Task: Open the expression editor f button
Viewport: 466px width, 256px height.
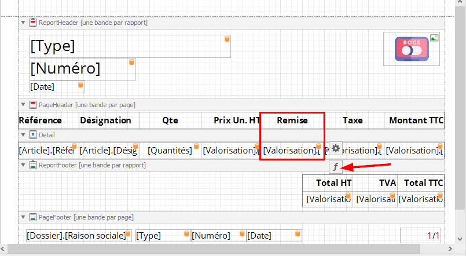Action: 336,167
